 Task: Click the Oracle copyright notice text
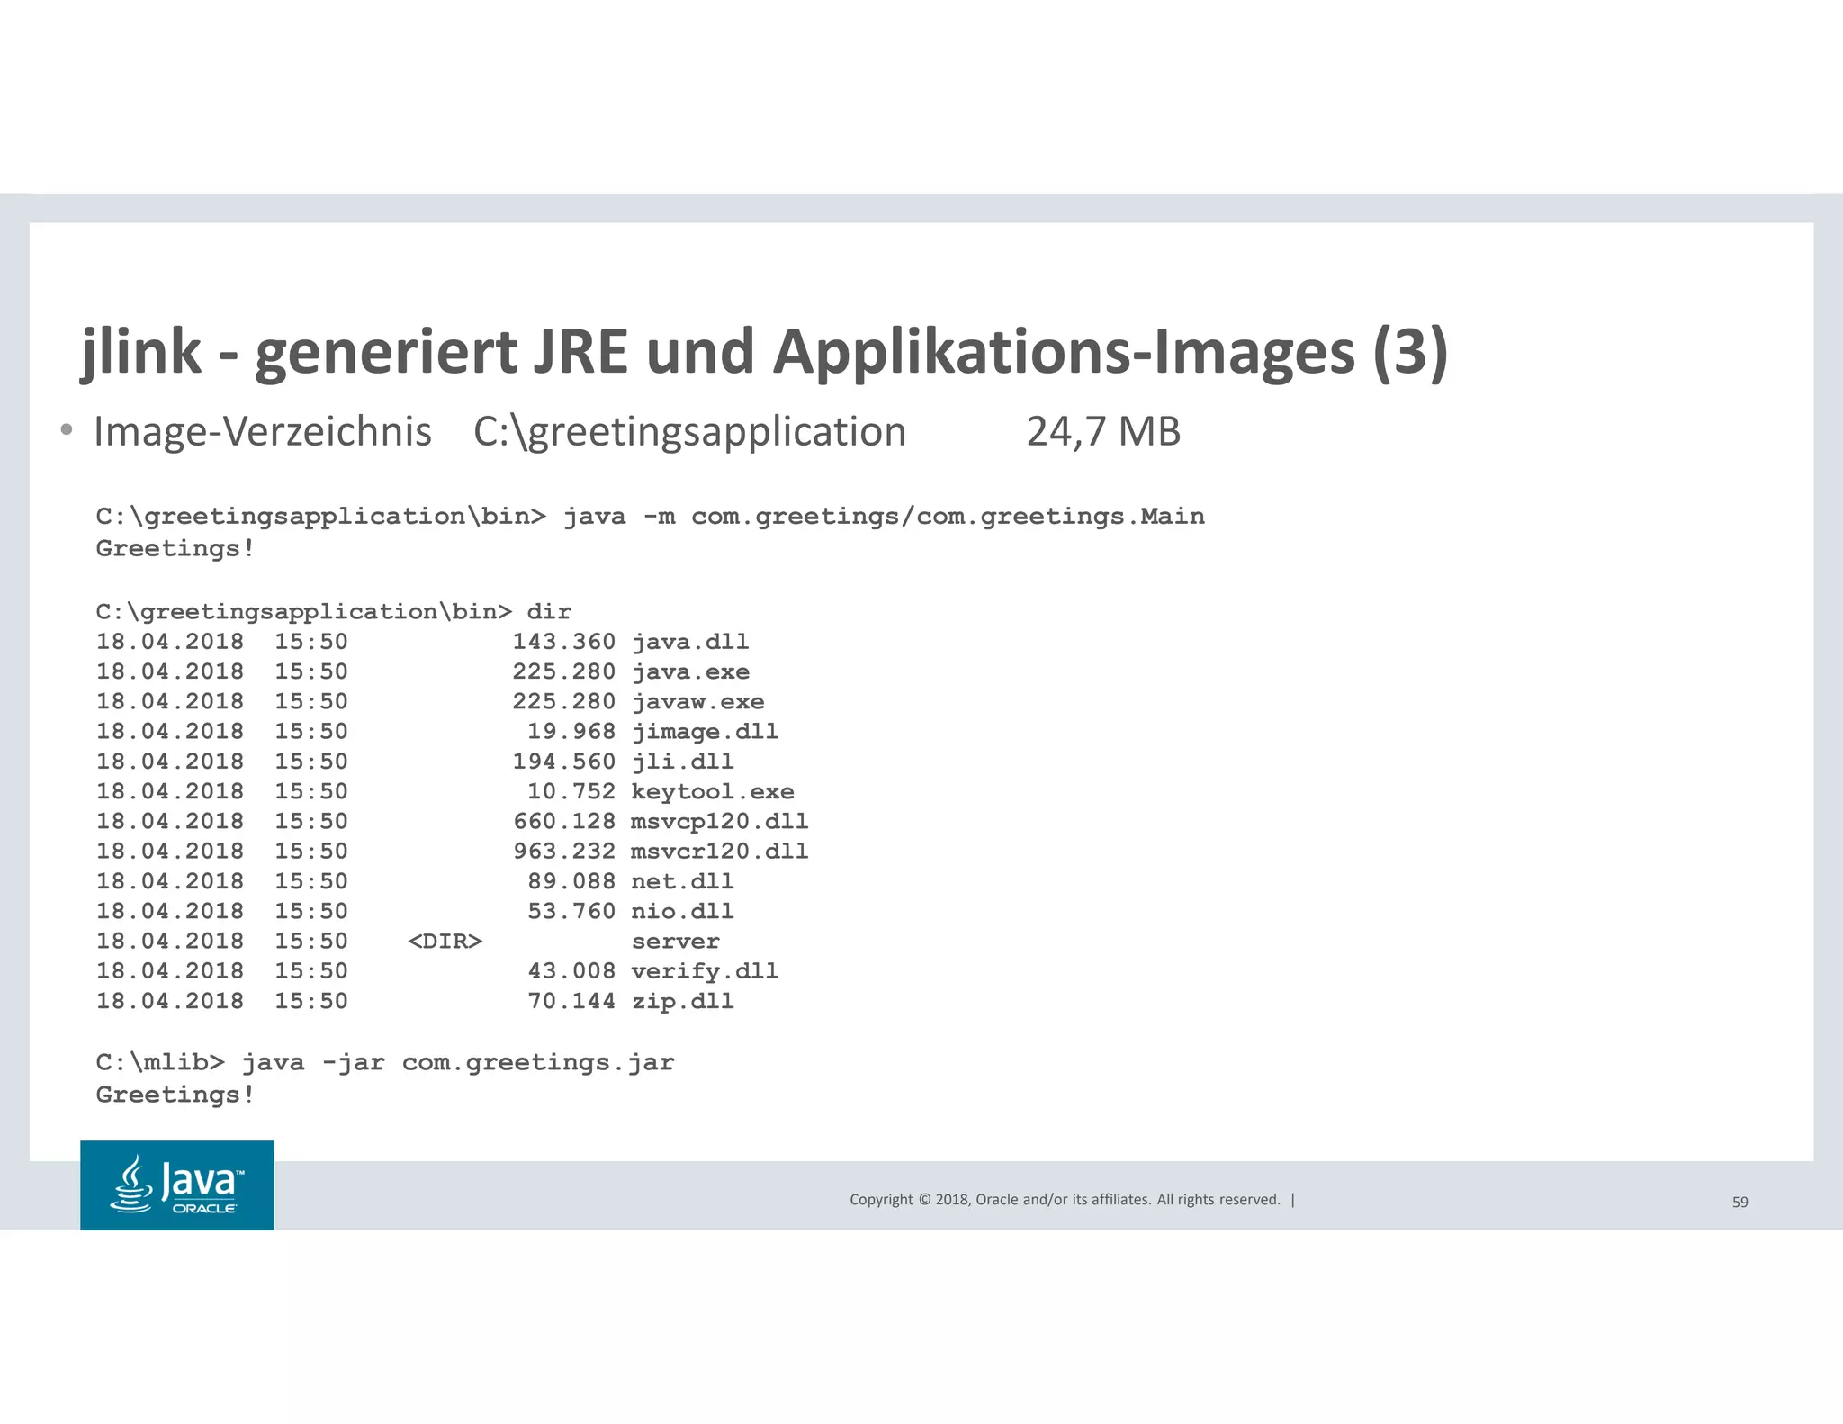point(1065,1200)
